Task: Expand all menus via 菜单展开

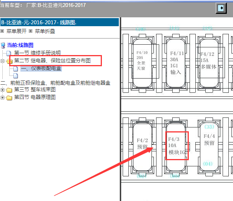Action: click(x=17, y=31)
